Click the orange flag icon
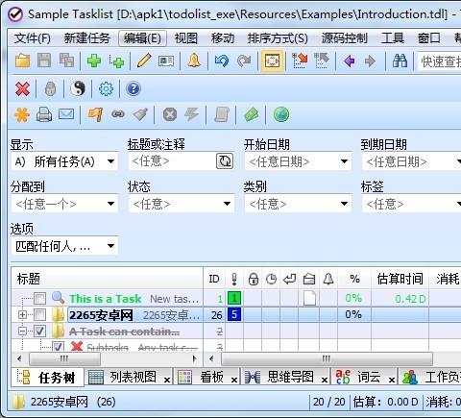461x418 pixels. [95, 114]
